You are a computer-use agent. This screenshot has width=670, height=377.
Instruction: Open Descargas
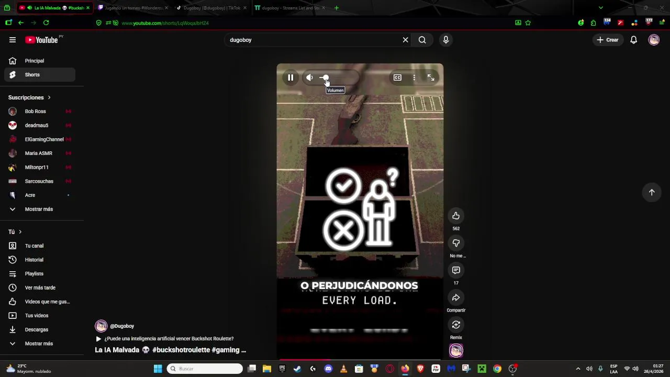pyautogui.click(x=40, y=329)
